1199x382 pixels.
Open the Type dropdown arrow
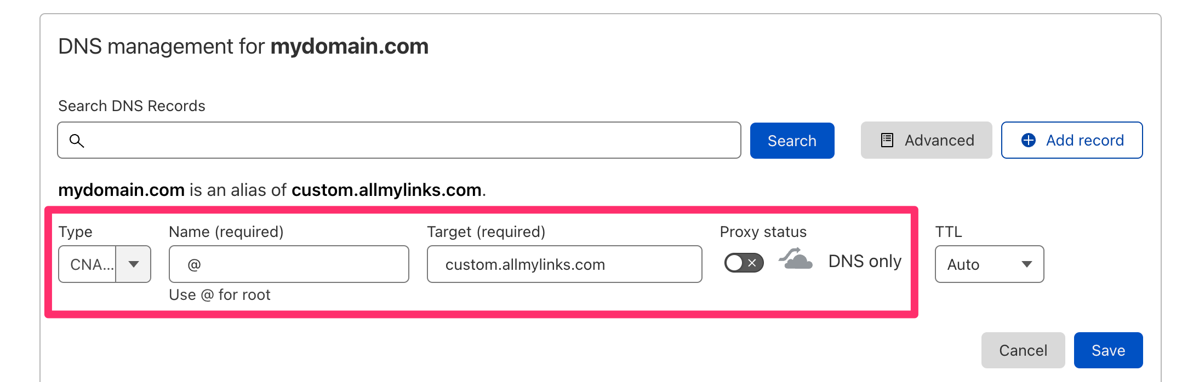tap(133, 264)
